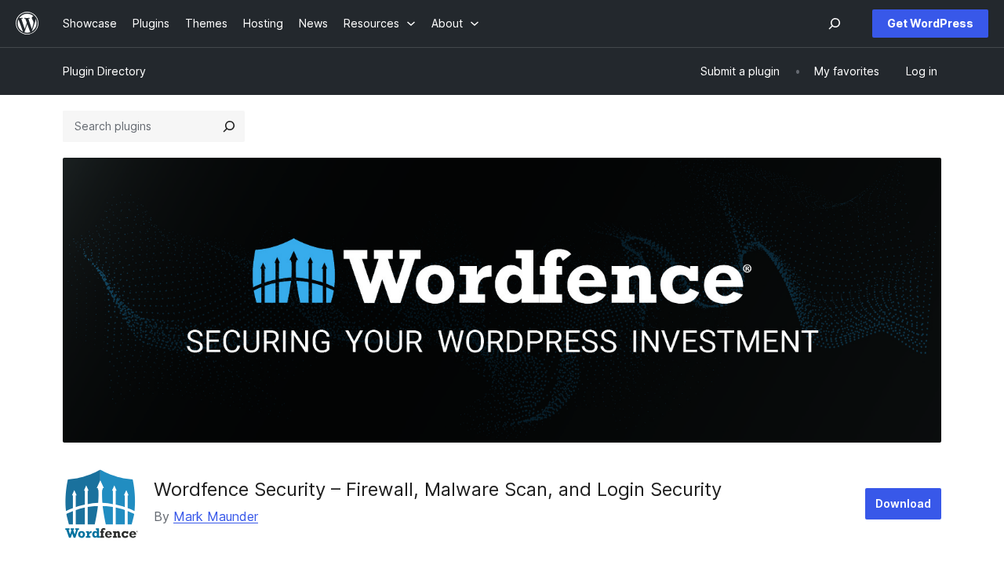Click the WordPress logo icon

coord(27,24)
